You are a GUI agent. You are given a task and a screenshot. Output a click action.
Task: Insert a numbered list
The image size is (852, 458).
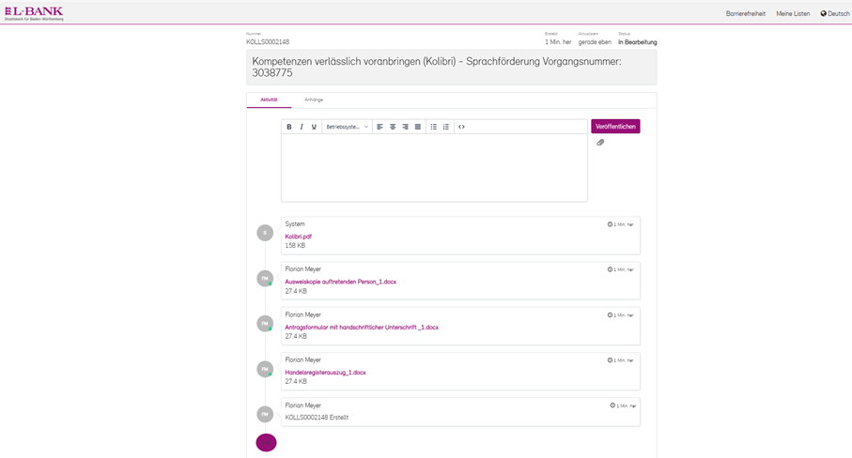446,127
